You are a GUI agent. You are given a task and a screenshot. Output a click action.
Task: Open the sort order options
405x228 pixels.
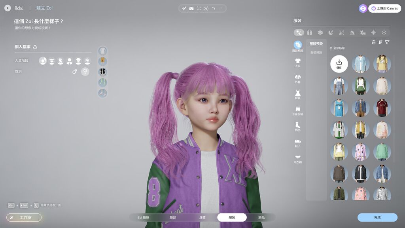380,42
